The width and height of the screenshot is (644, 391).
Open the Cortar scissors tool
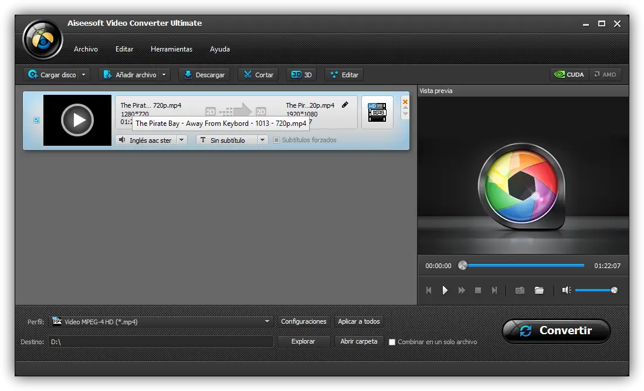[x=258, y=74]
